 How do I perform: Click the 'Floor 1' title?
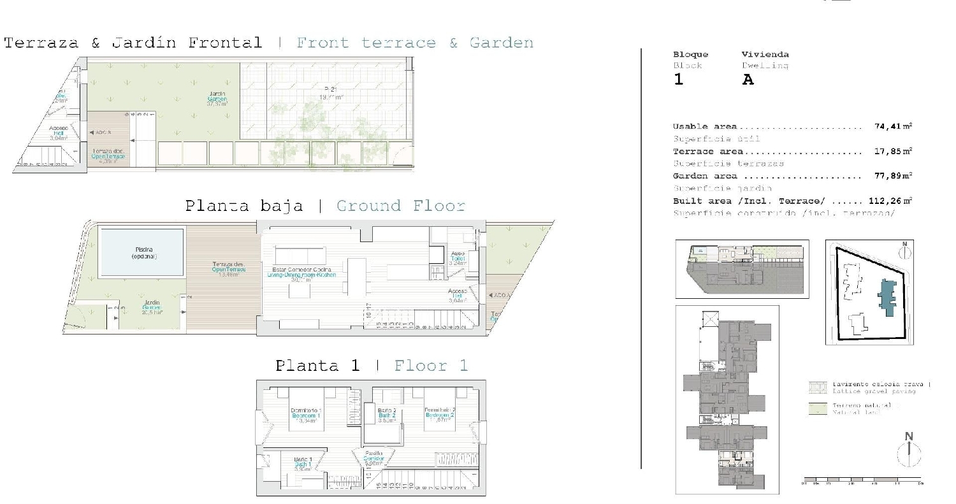pos(431,366)
